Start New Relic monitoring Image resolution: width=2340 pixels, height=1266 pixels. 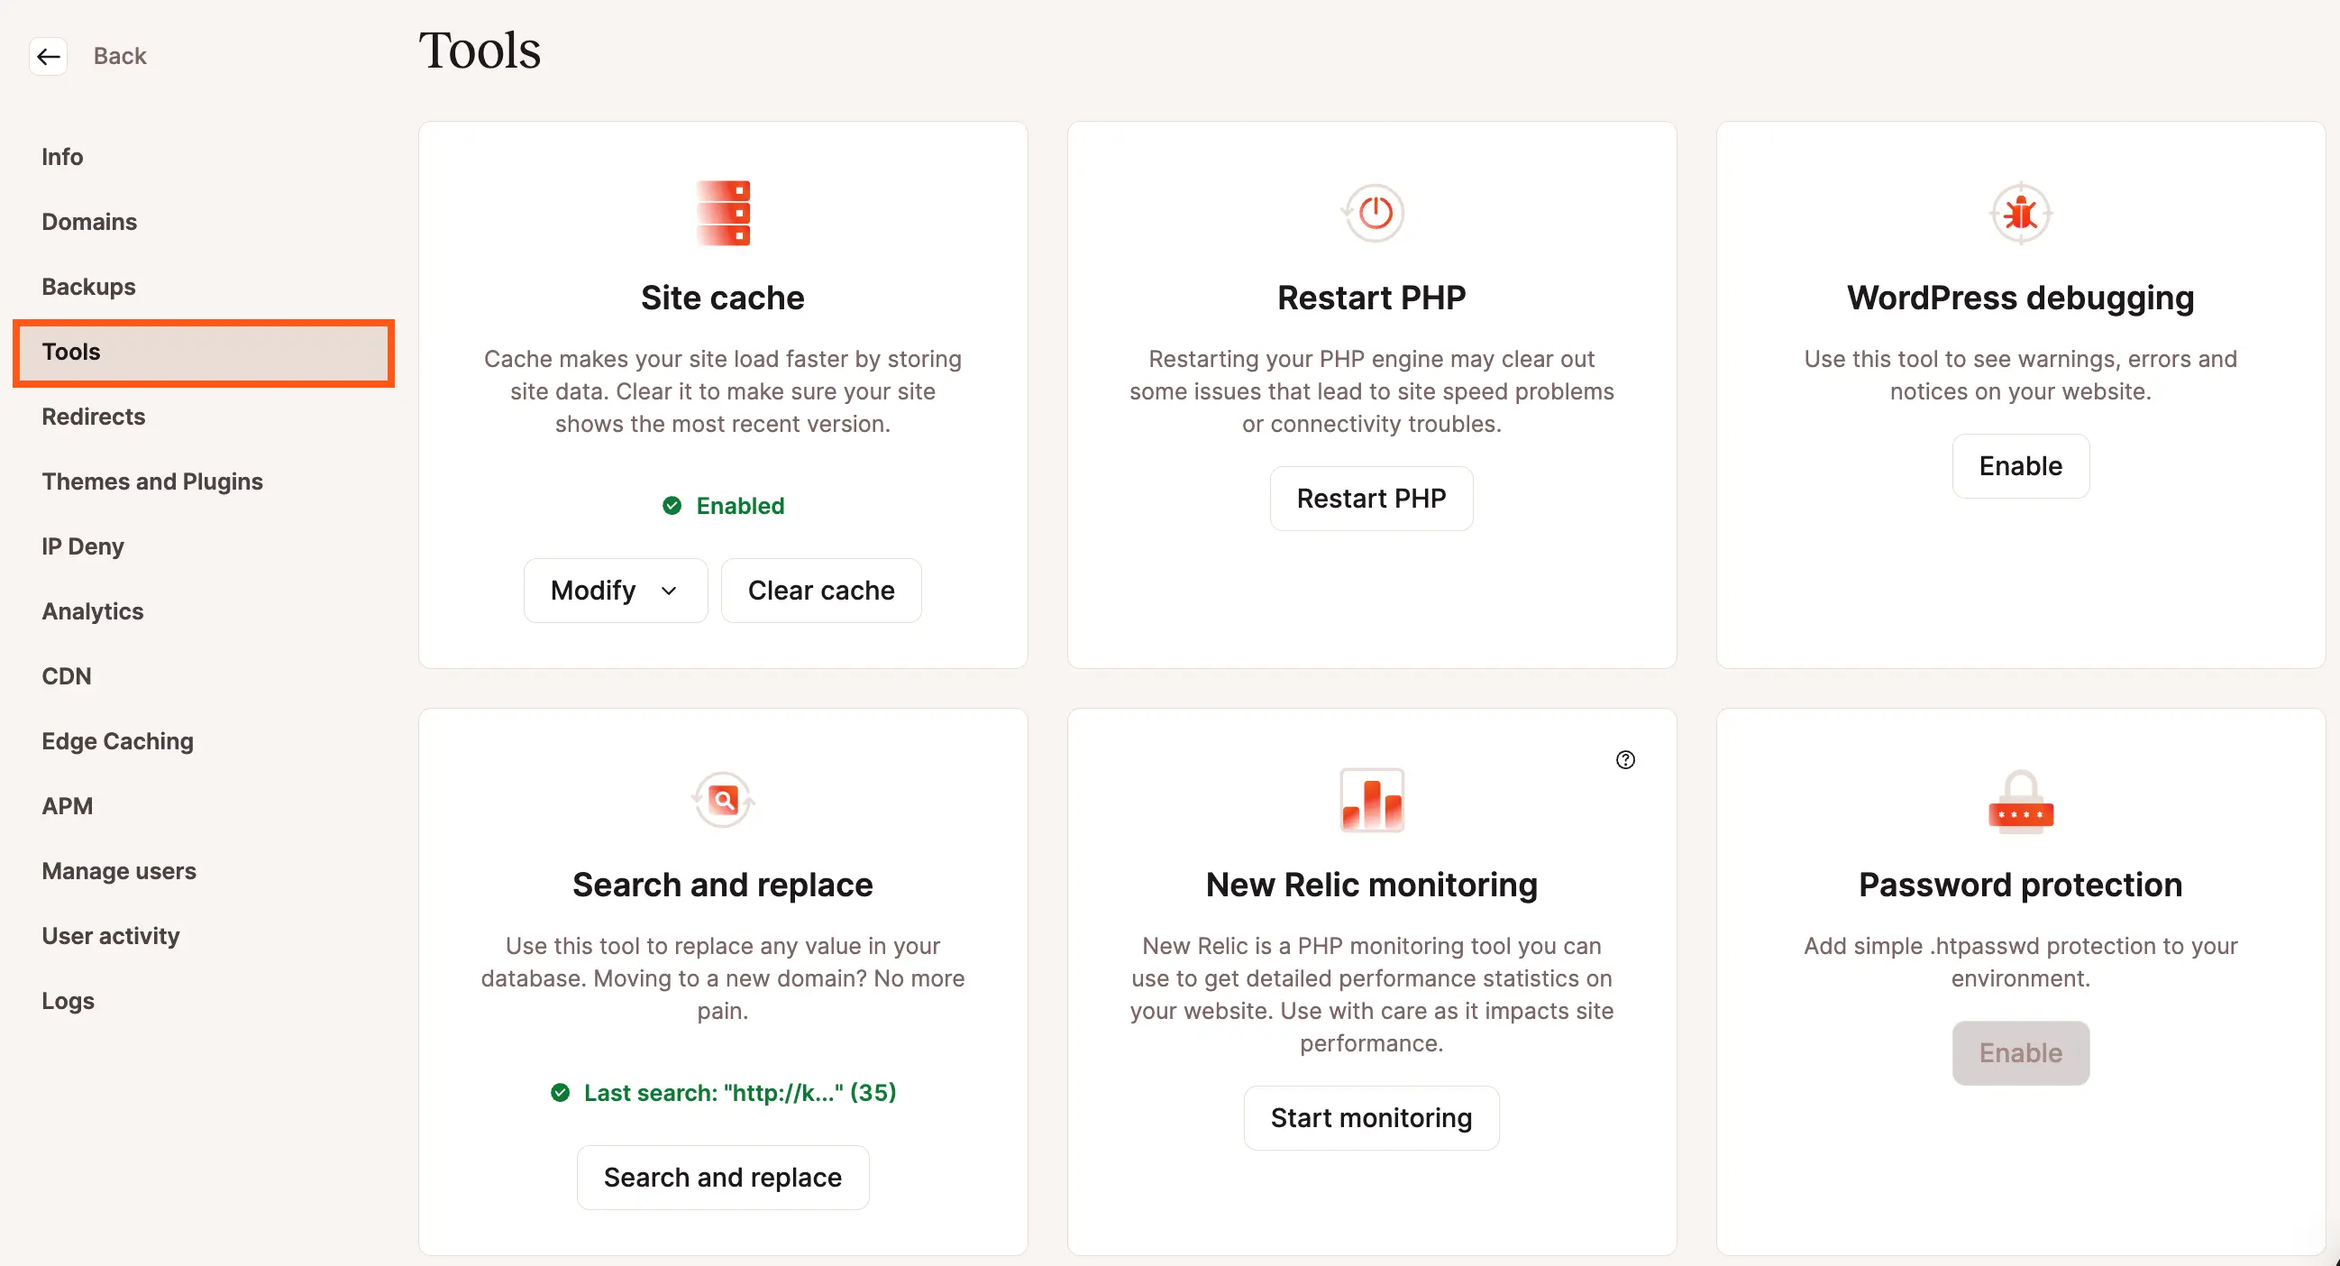coord(1371,1118)
